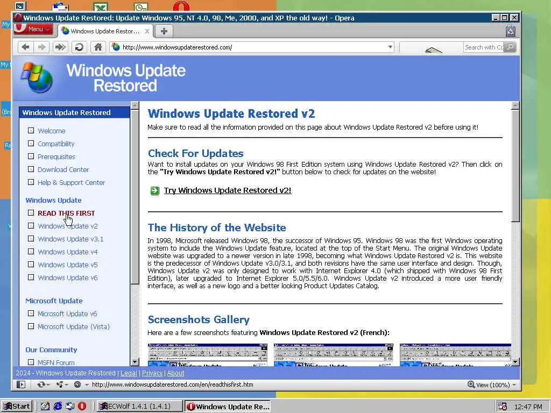Viewport: 551px width, 413px height.
Task: Open Help & Support Center link
Action: click(x=72, y=182)
